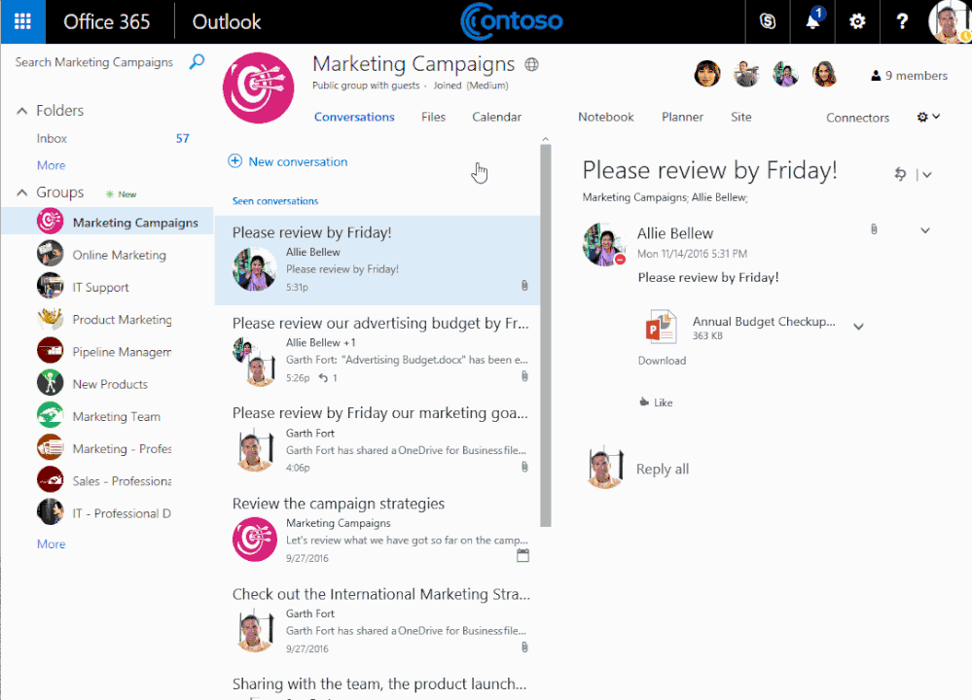Image resolution: width=972 pixels, height=700 pixels.
Task: Click Seen conversations heading
Action: [275, 200]
